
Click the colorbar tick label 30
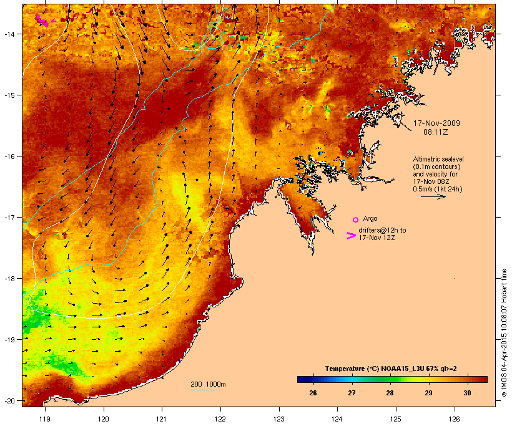(x=467, y=393)
